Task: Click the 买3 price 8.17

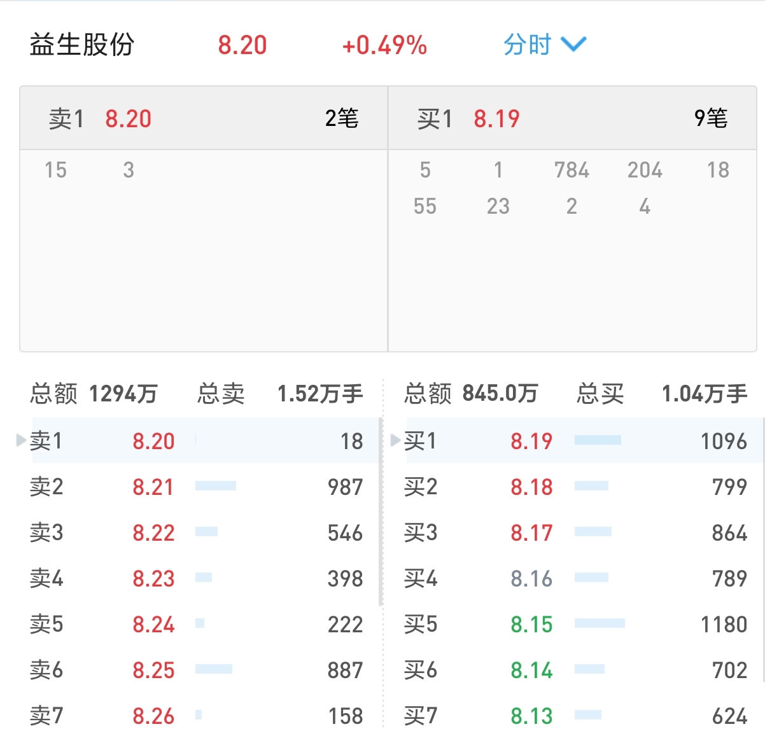Action: click(531, 532)
